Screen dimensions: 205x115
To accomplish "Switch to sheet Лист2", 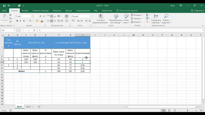I will tap(29, 107).
